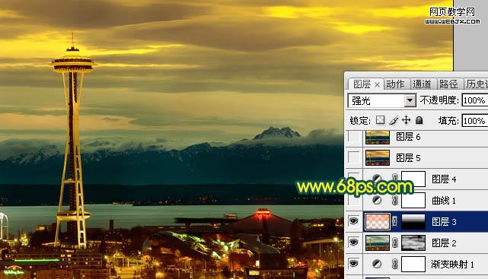This screenshot has height=279, width=488.
Task: Click the adjustment icon of 渐变映射 1
Action: pos(377,264)
